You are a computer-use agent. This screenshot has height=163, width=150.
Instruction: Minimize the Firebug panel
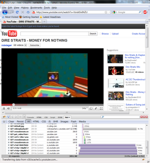tap(141, 117)
